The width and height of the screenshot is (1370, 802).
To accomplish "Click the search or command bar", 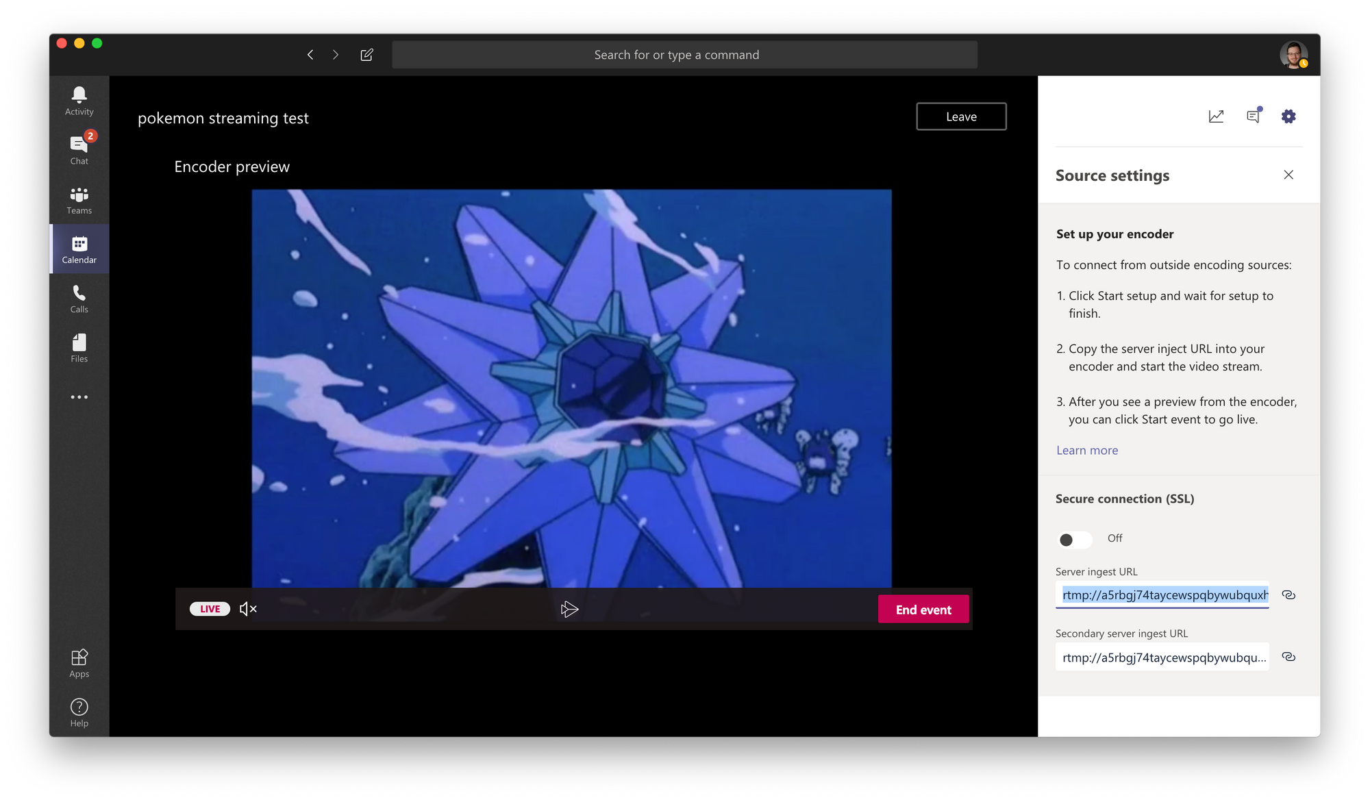I will coord(684,55).
